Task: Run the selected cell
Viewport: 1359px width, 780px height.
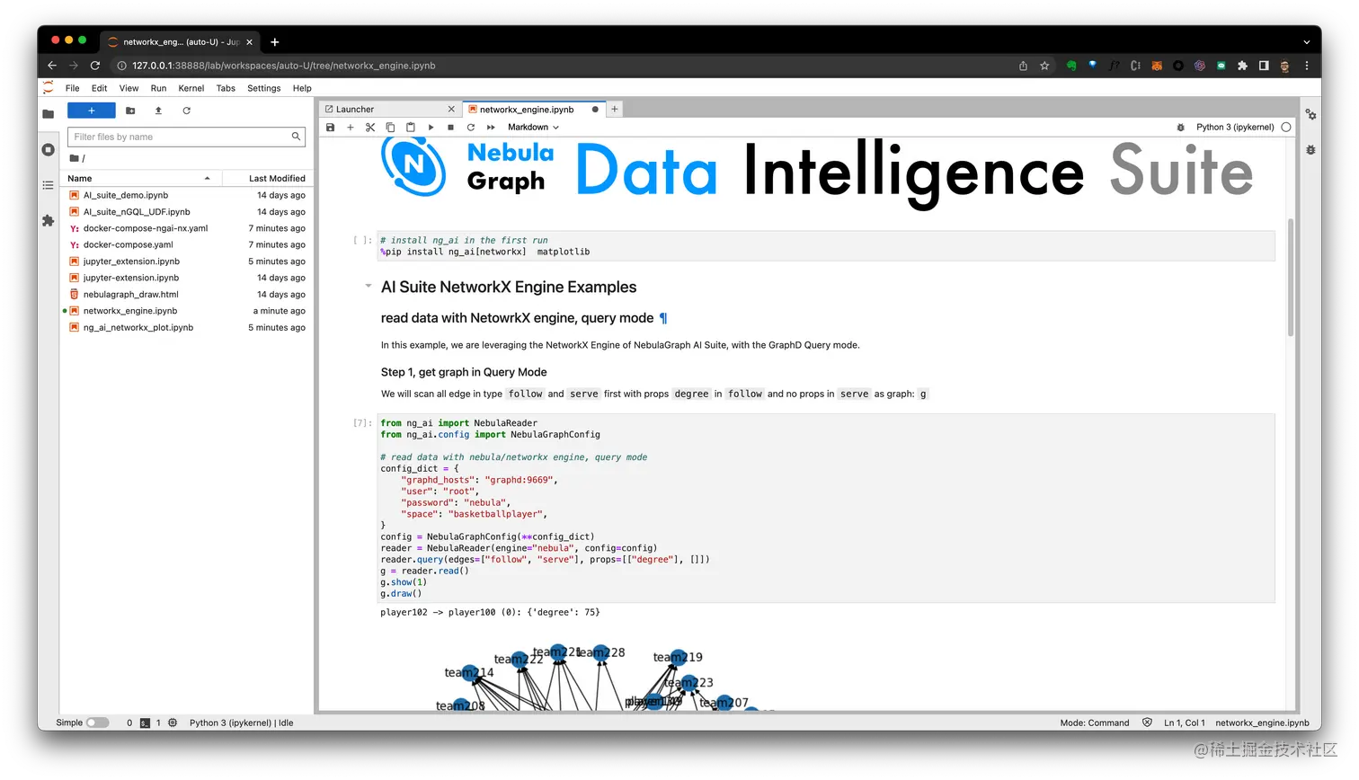Action: point(431,128)
